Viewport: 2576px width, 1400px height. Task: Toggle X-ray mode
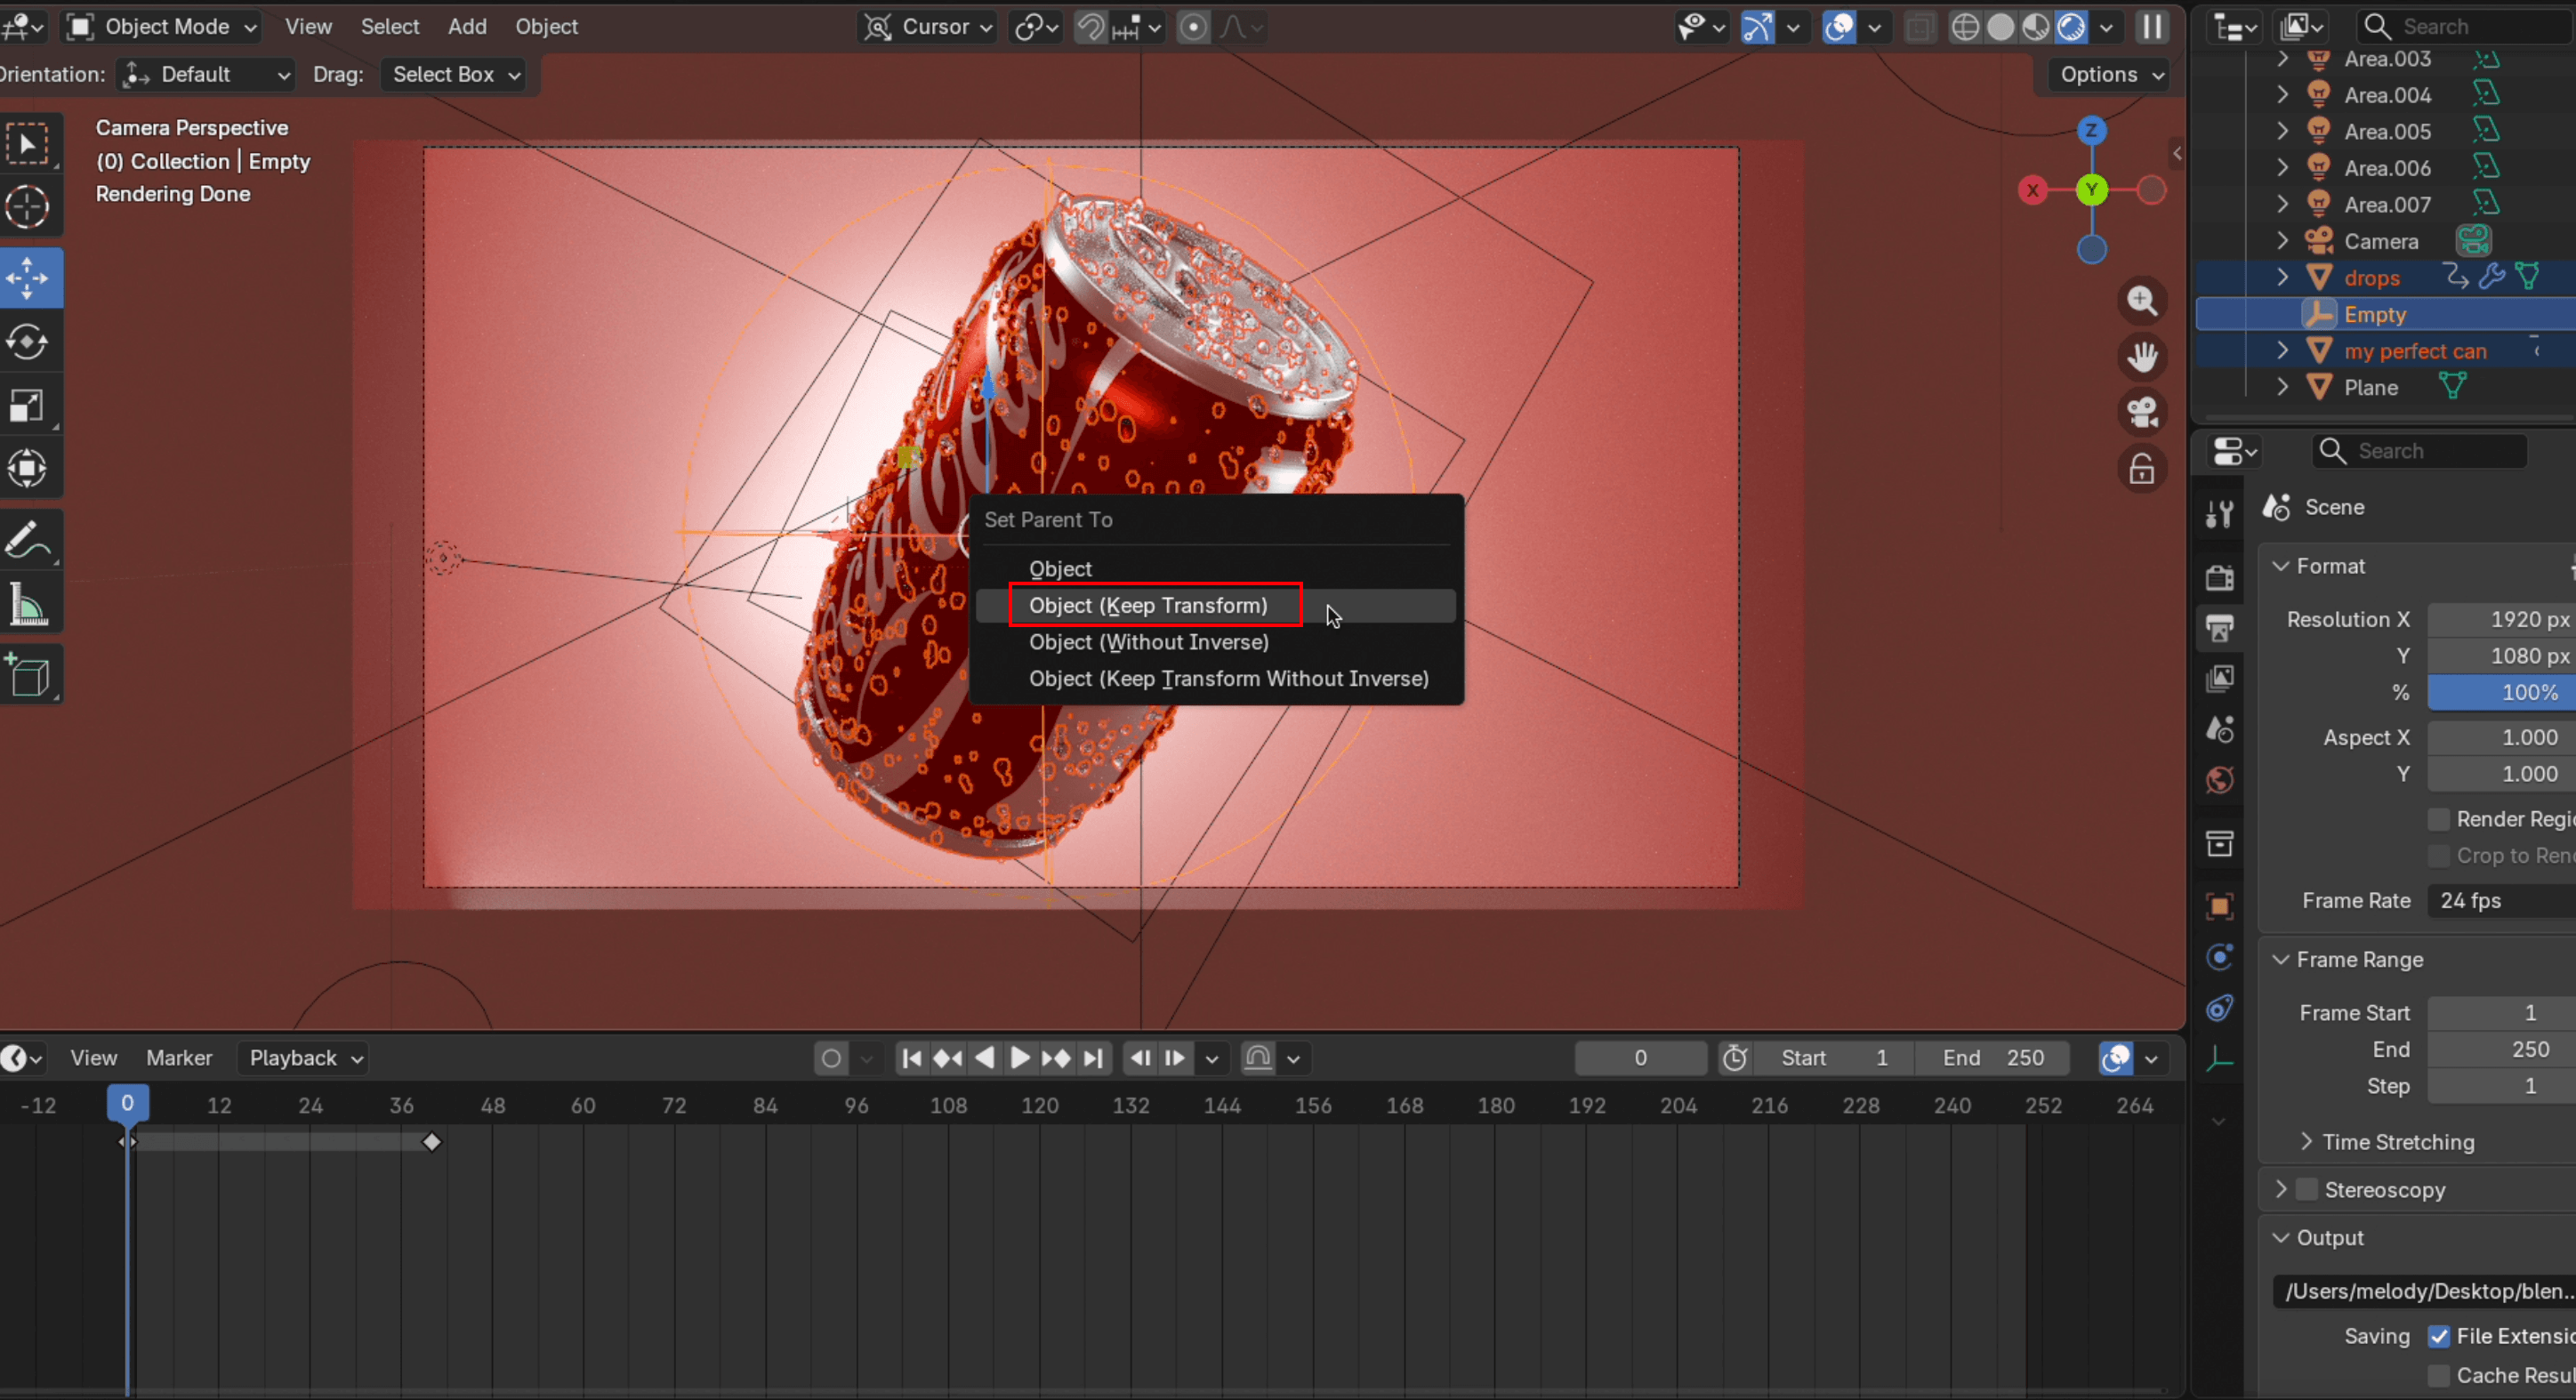[x=1919, y=27]
